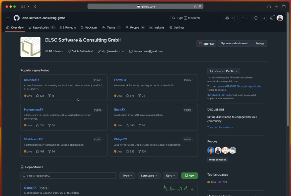Open the GitHub hamburger navigation menu
291x196 pixels.
8,18
